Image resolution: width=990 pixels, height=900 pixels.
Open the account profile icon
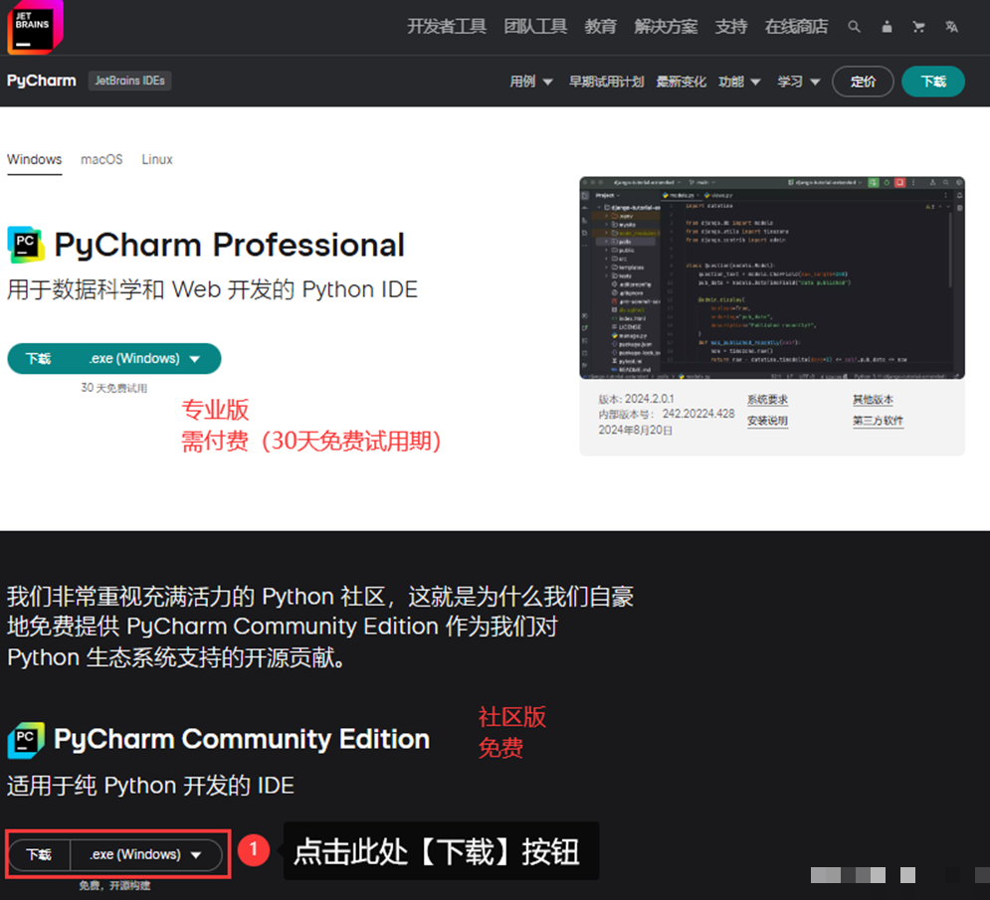point(887,27)
